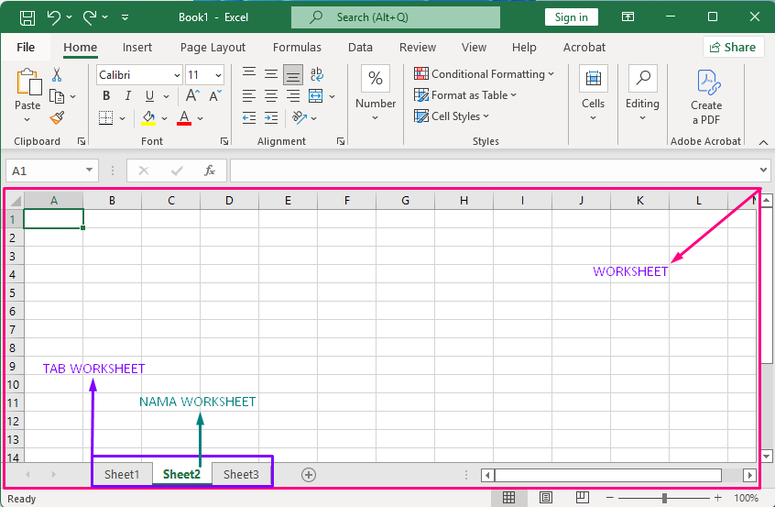Click the Share button
775x507 pixels.
tap(733, 48)
